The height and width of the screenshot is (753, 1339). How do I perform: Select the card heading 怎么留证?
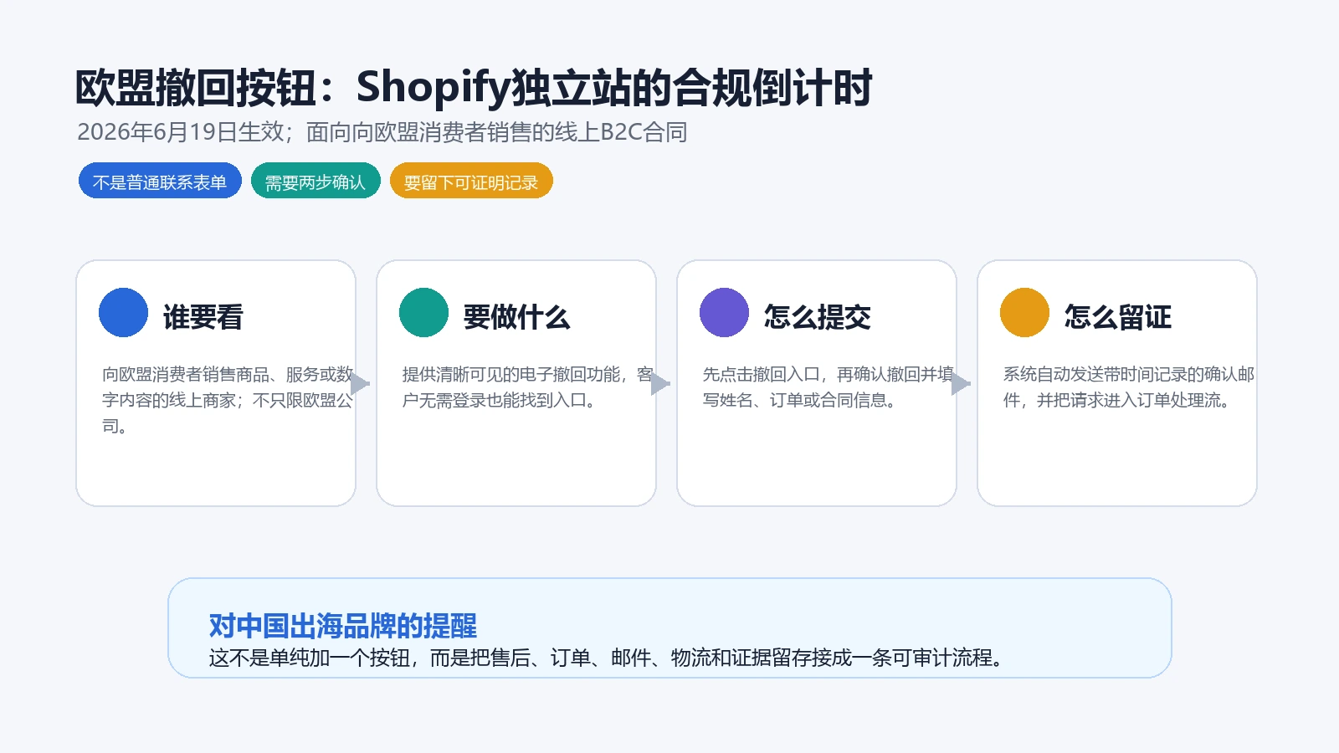coord(1118,317)
